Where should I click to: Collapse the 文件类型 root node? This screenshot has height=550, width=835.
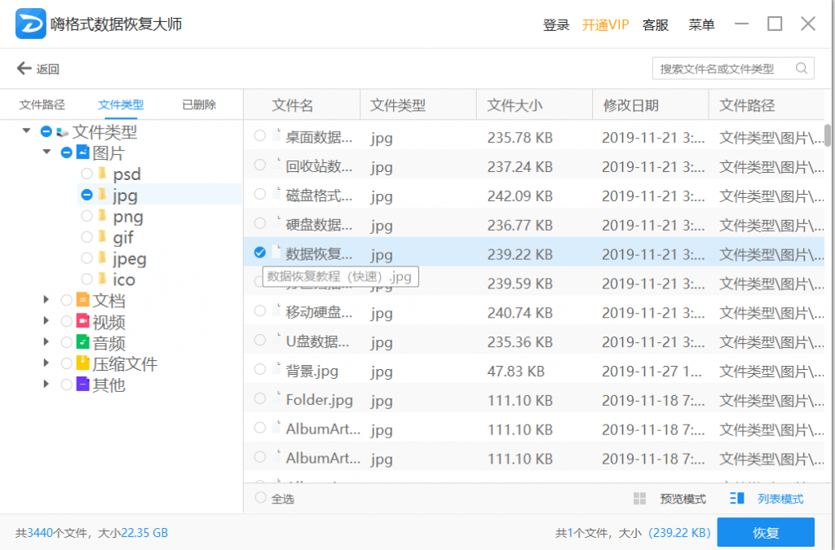click(x=26, y=131)
